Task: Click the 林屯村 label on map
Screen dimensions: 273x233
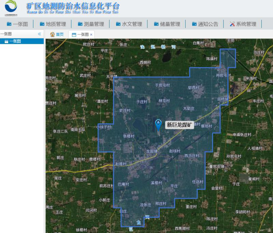Action: [x=164, y=100]
